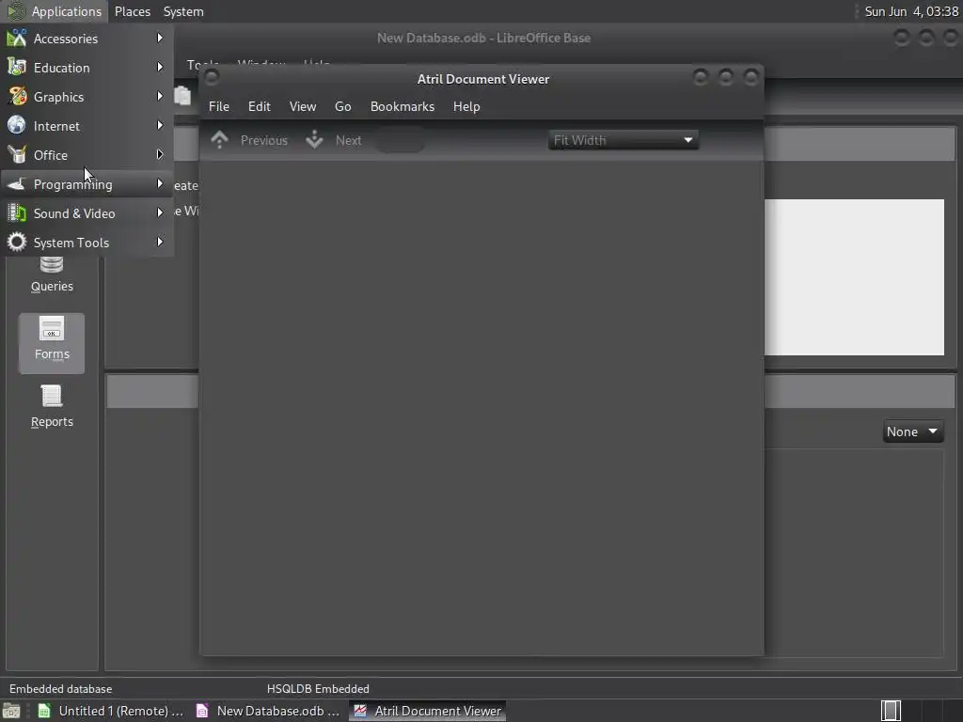The width and height of the screenshot is (963, 722).
Task: Open the Help menu in Atril
Action: 466,107
